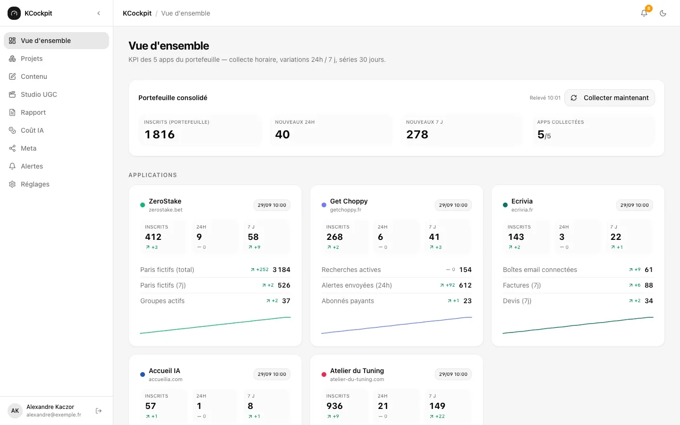Click the Atelier du Tuning red dot
The image size is (680, 425).
[324, 374]
